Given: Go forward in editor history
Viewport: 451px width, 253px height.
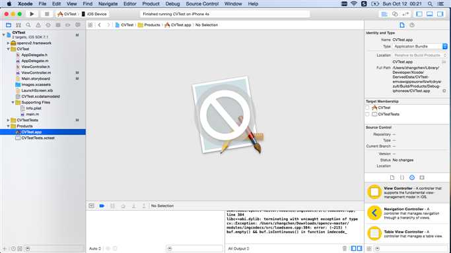Looking at the screenshot, I should coord(108,25).
